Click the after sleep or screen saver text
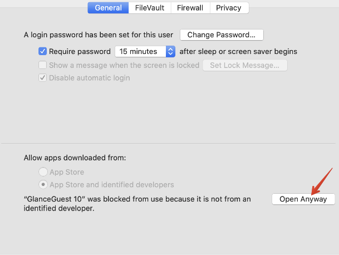 pyautogui.click(x=238, y=51)
